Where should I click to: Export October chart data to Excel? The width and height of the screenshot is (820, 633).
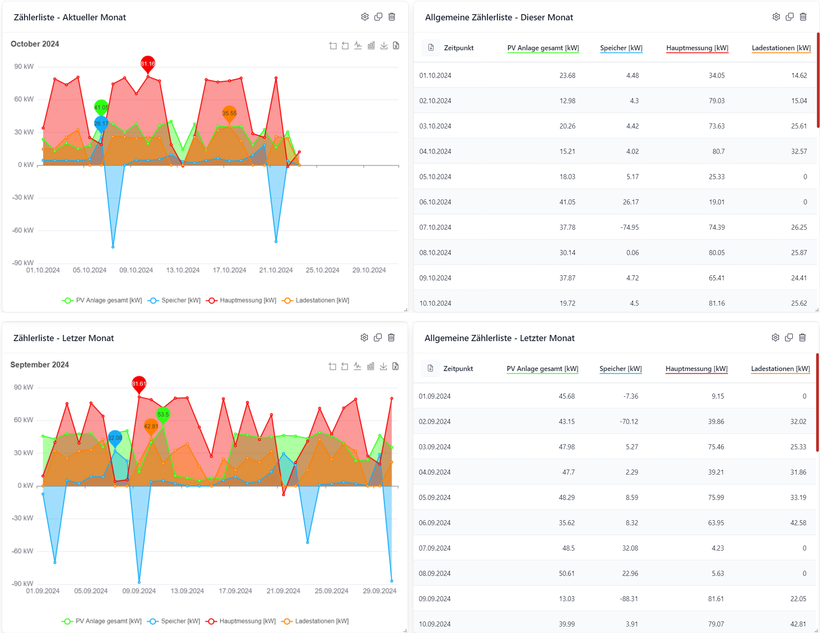click(396, 46)
